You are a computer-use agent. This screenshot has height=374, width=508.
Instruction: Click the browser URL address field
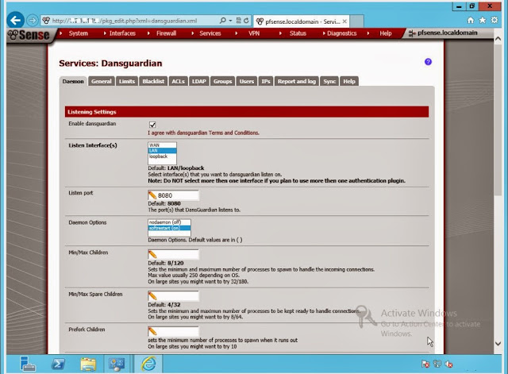point(129,21)
